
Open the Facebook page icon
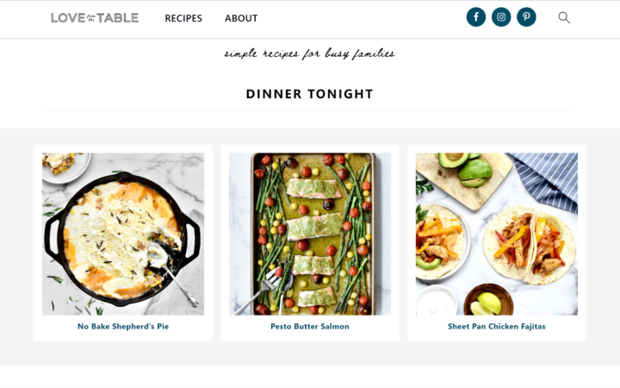pyautogui.click(x=476, y=17)
